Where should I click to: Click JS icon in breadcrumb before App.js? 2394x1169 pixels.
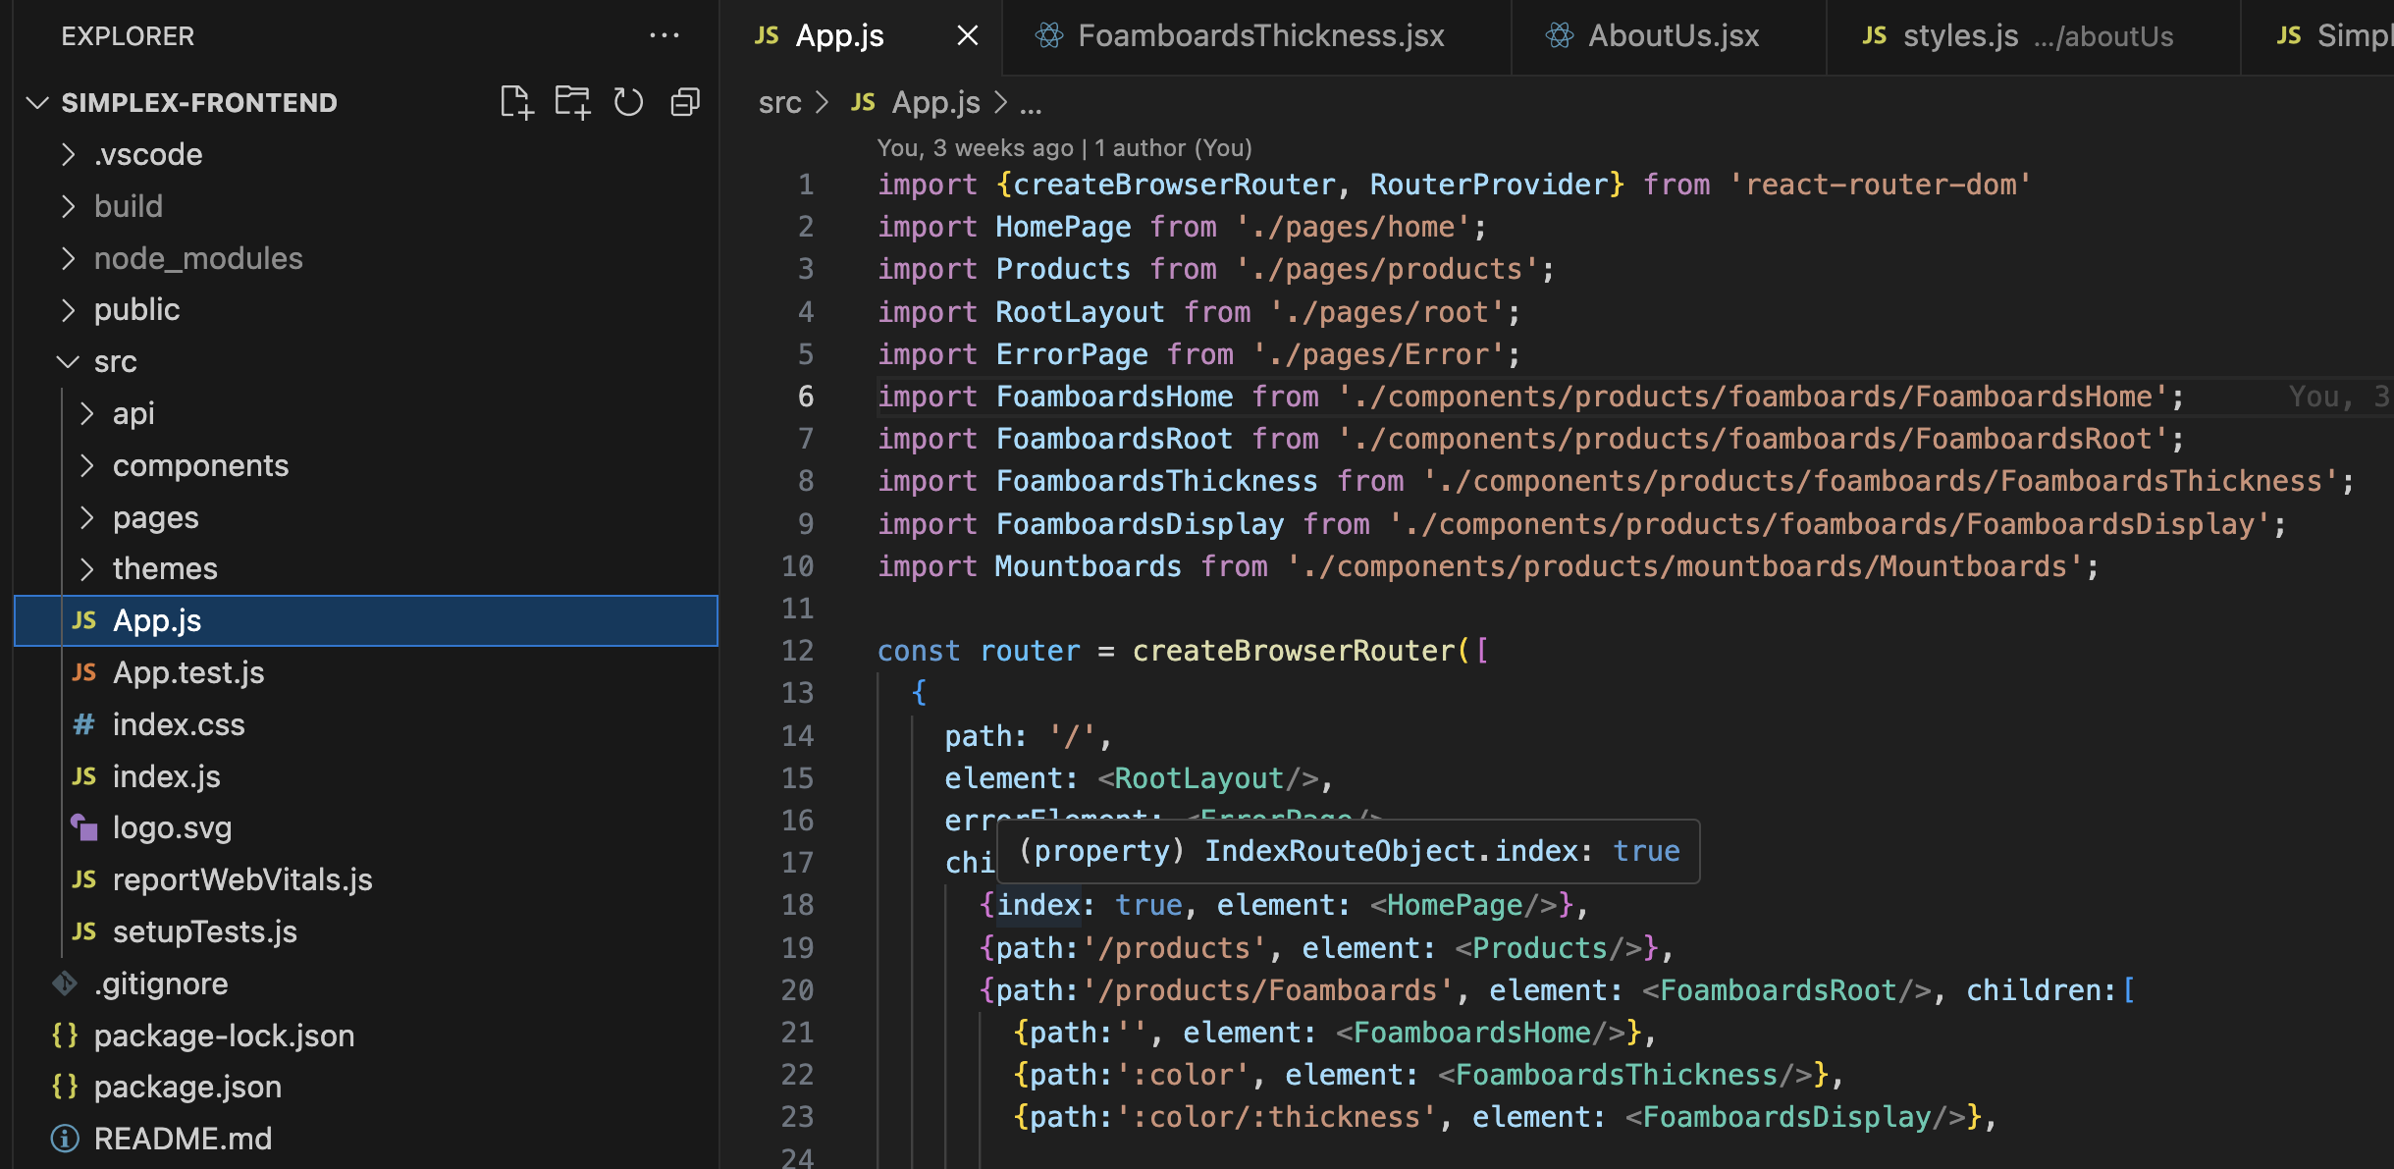coord(863,102)
